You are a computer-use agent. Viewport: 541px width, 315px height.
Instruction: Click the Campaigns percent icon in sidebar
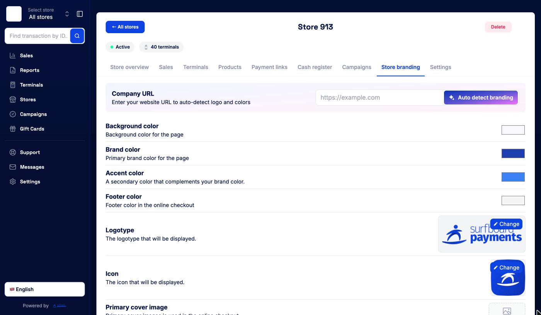tap(13, 114)
